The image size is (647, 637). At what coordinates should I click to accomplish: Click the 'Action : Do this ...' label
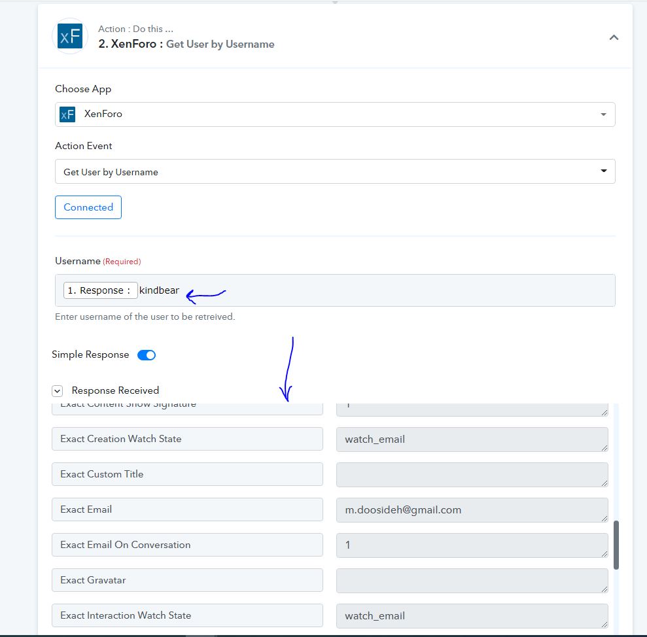(x=135, y=29)
